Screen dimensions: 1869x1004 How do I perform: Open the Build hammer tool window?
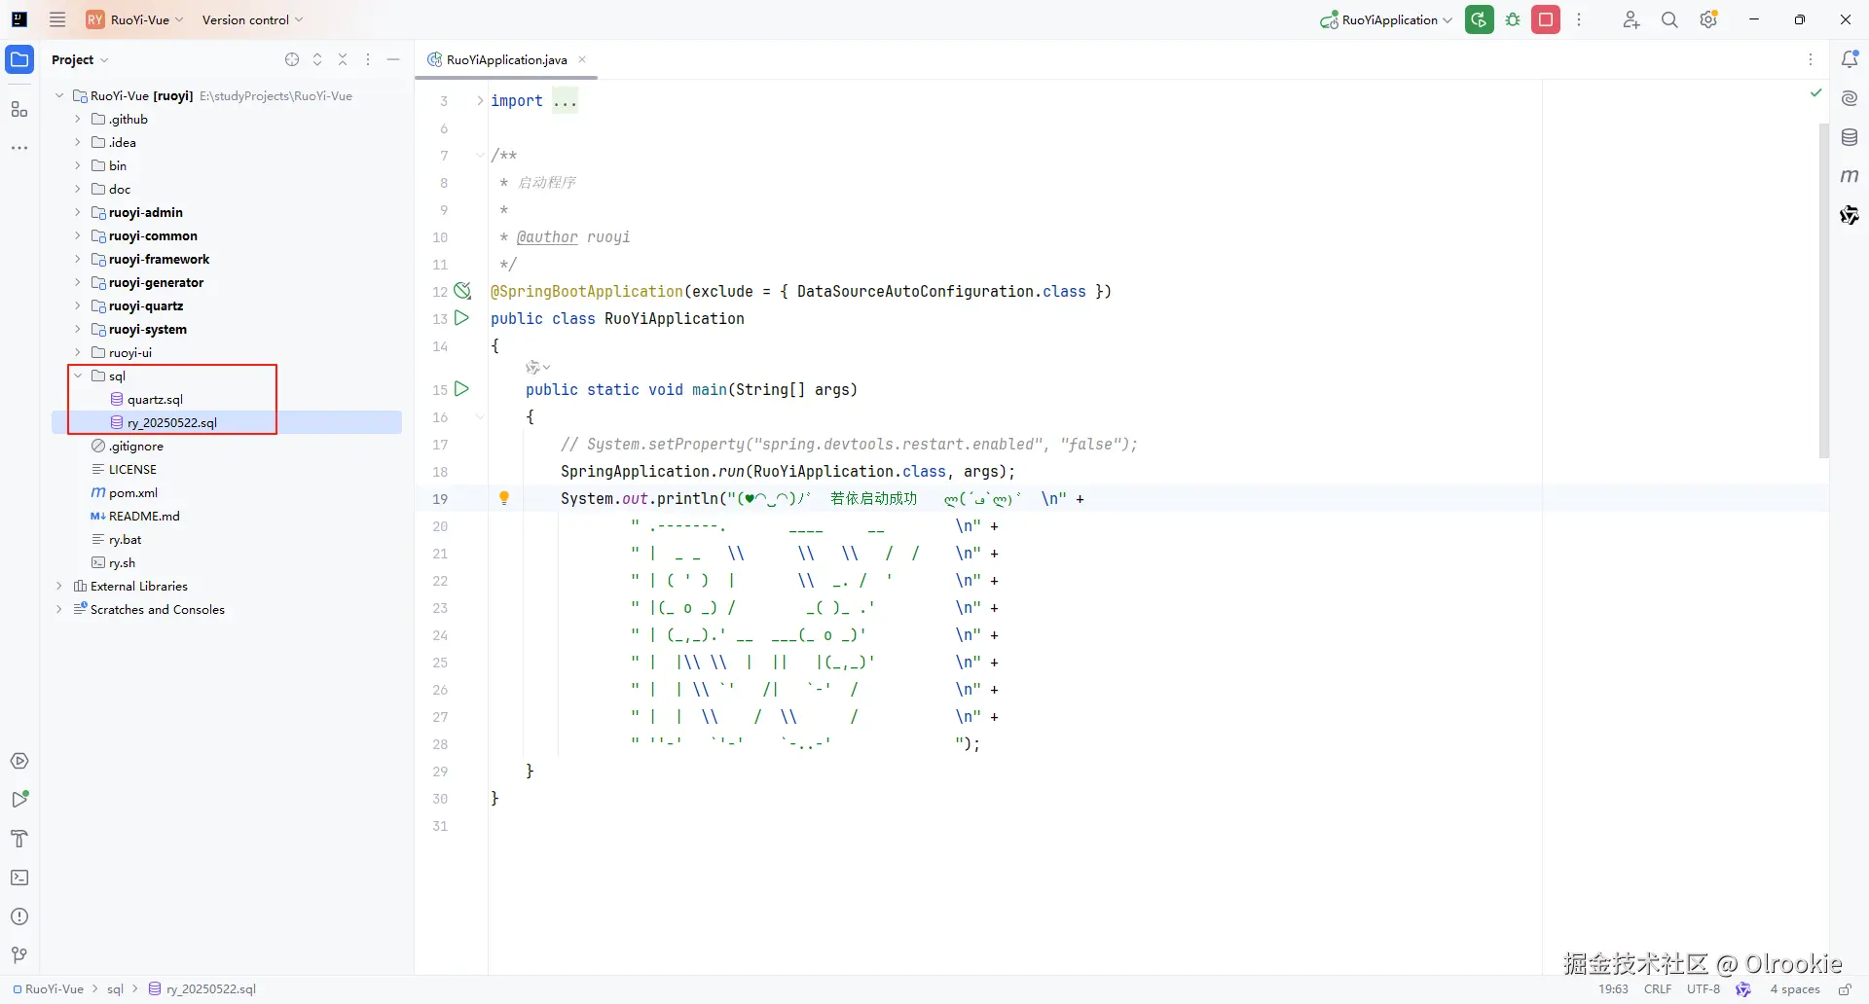click(19, 839)
